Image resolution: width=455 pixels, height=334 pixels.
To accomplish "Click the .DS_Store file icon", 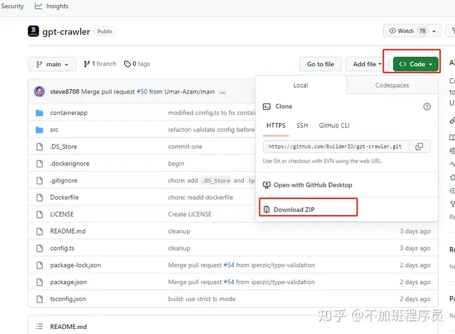I will (x=39, y=146).
